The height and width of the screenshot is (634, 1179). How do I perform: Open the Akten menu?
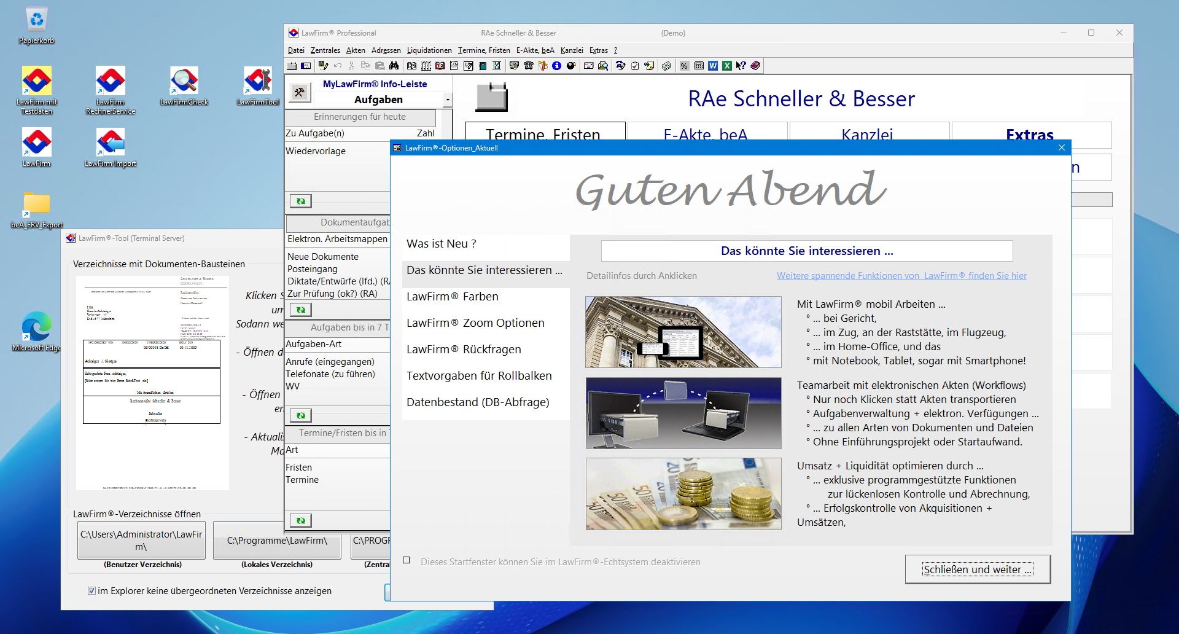point(355,50)
